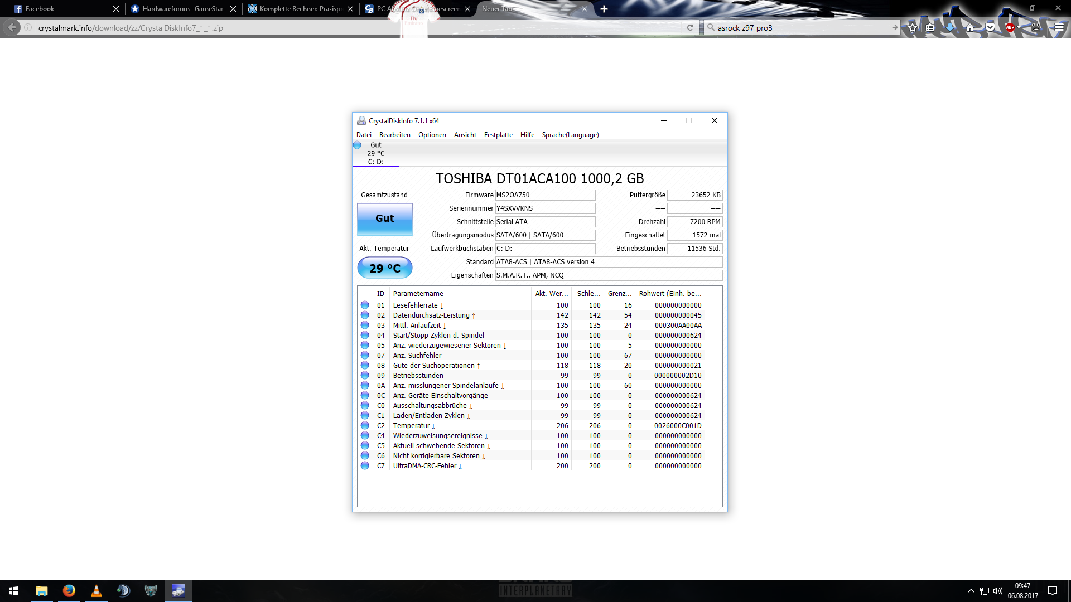Click the Adblock Plus ABP icon

1010,27
